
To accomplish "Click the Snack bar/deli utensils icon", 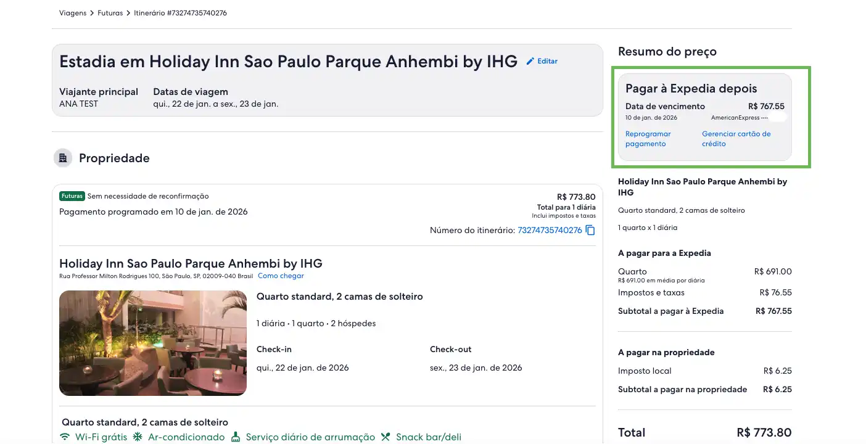I will click(385, 437).
